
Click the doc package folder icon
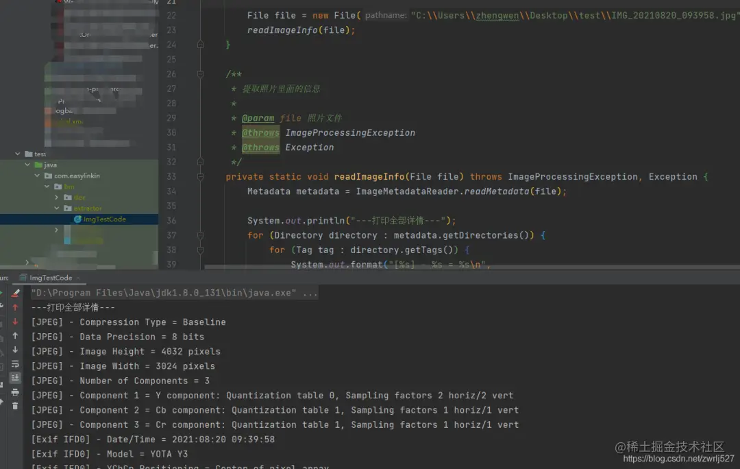click(x=68, y=197)
